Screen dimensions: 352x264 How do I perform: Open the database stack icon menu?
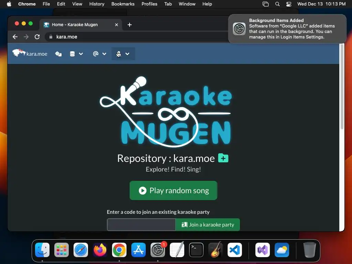click(72, 54)
